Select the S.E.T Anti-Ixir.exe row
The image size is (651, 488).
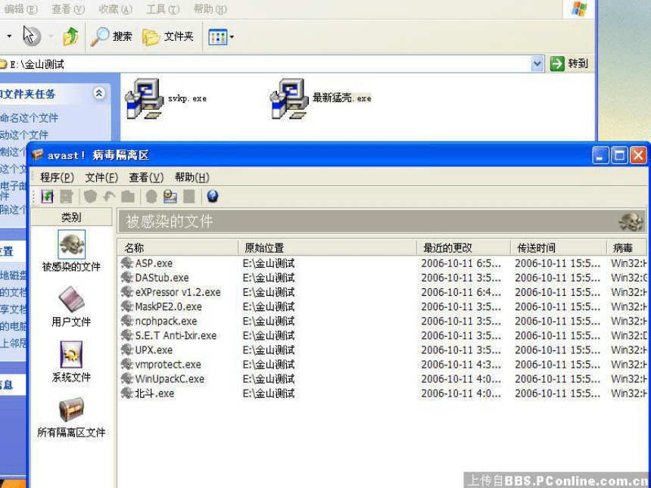[384, 335]
